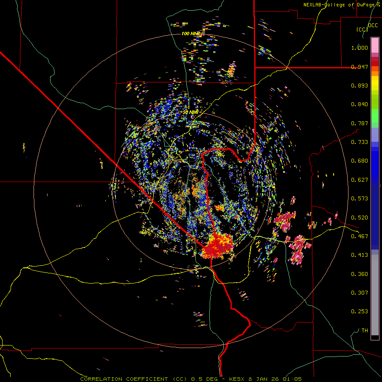Click the 0.413 value on color scale

(360, 255)
